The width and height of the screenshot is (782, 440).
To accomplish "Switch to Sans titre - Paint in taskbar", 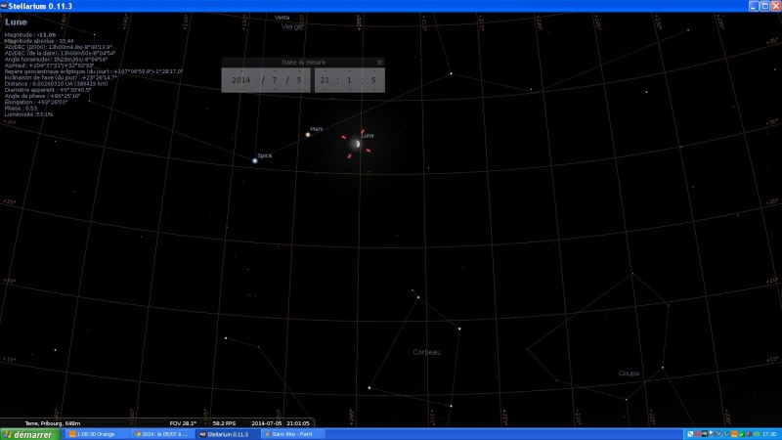I will 292,434.
